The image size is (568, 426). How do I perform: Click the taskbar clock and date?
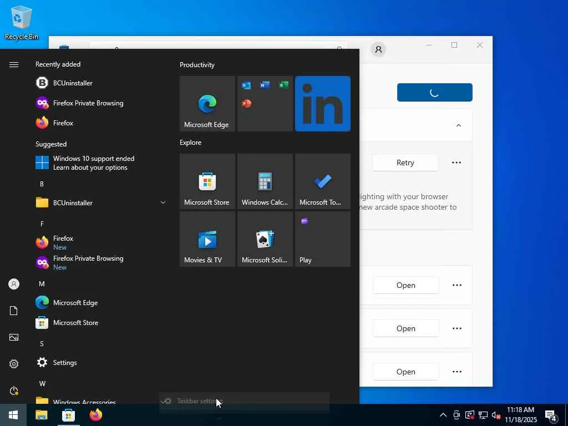(x=520, y=415)
